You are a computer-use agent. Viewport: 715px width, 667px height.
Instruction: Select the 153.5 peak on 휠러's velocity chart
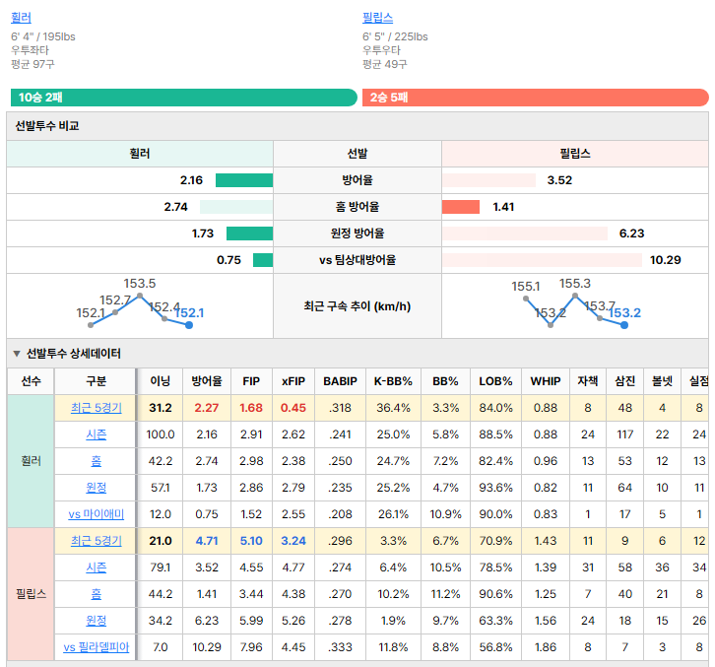tap(140, 296)
